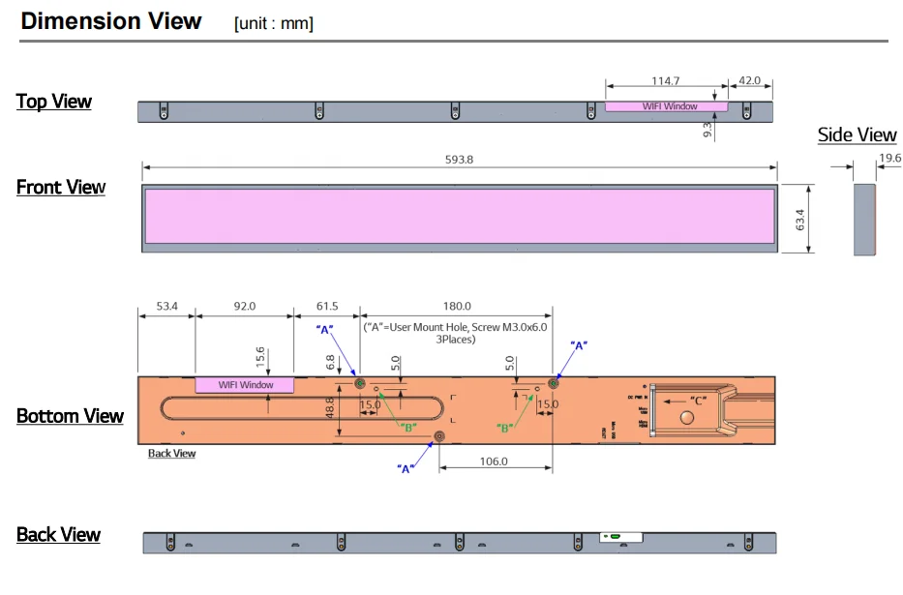Click the WIFI Window in the top view

[669, 106]
